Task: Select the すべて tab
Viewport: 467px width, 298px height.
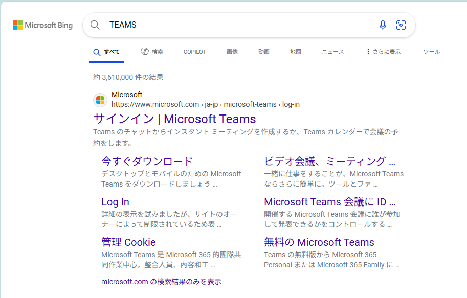Action: tap(106, 52)
